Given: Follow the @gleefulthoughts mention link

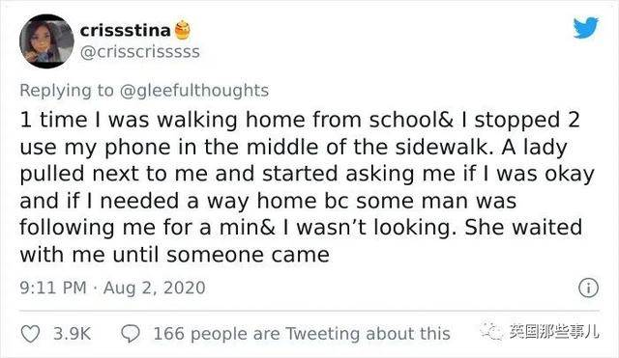Looking at the screenshot, I should [x=193, y=90].
